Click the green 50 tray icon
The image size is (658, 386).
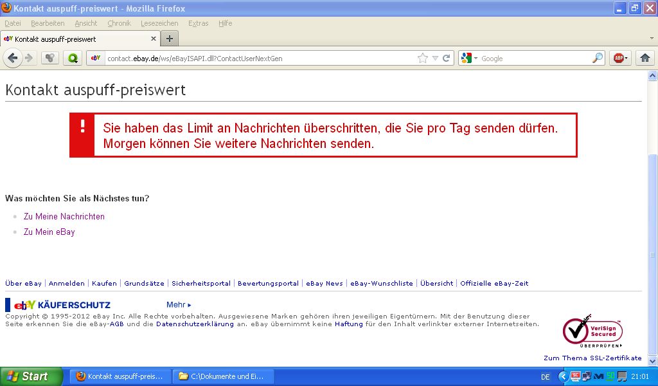(x=610, y=376)
